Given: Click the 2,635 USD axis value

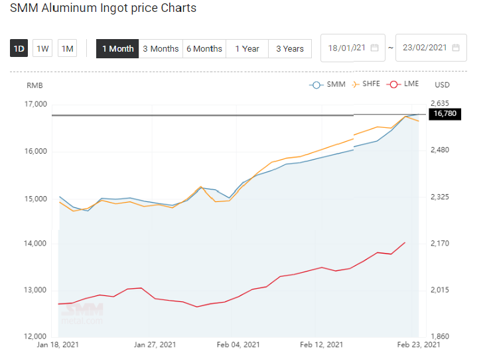Looking at the screenshot, I should [x=440, y=103].
